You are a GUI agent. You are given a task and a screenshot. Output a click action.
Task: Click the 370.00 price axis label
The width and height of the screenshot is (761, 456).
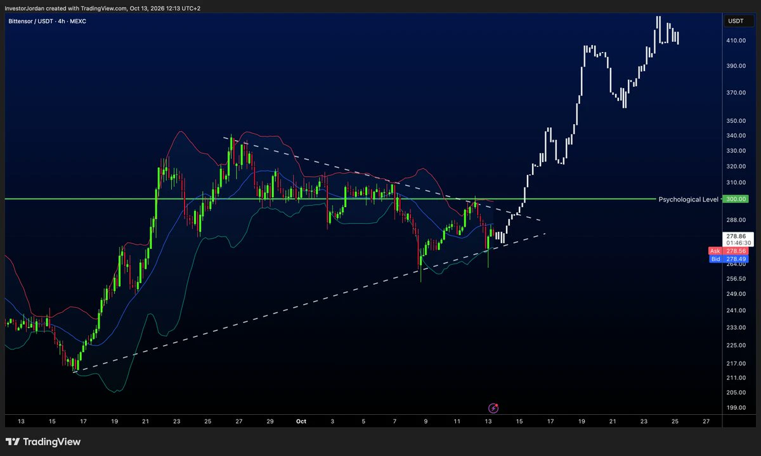point(736,92)
